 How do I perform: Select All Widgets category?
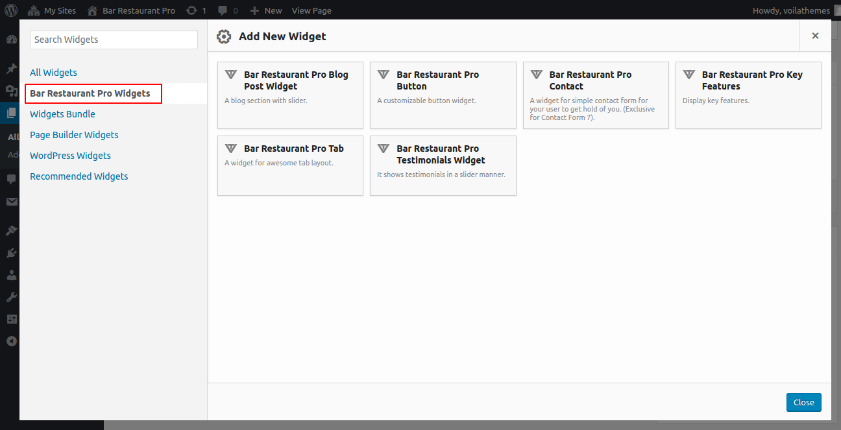[53, 73]
